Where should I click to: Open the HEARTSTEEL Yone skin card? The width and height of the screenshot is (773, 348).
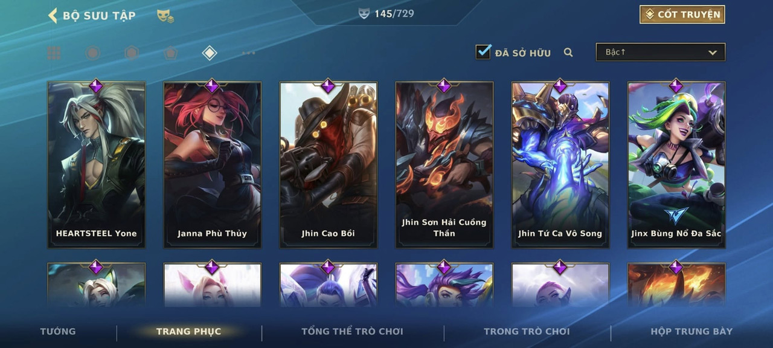point(97,164)
